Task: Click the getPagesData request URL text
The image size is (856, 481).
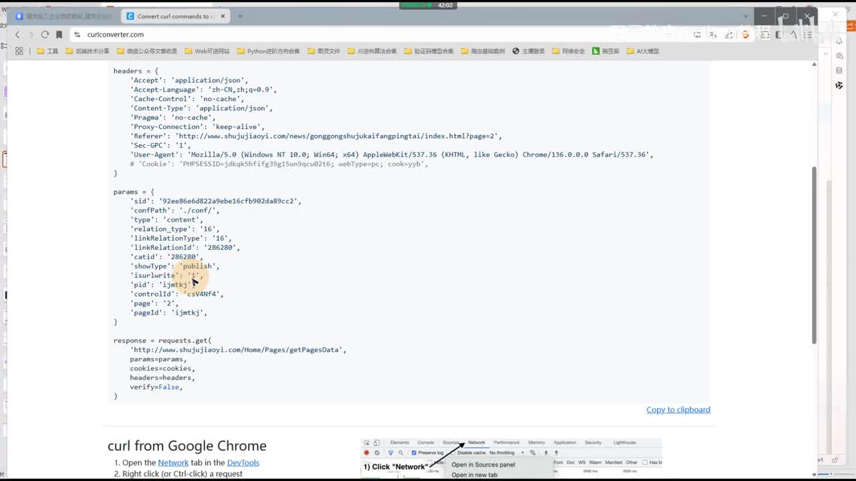Action: 238,350
